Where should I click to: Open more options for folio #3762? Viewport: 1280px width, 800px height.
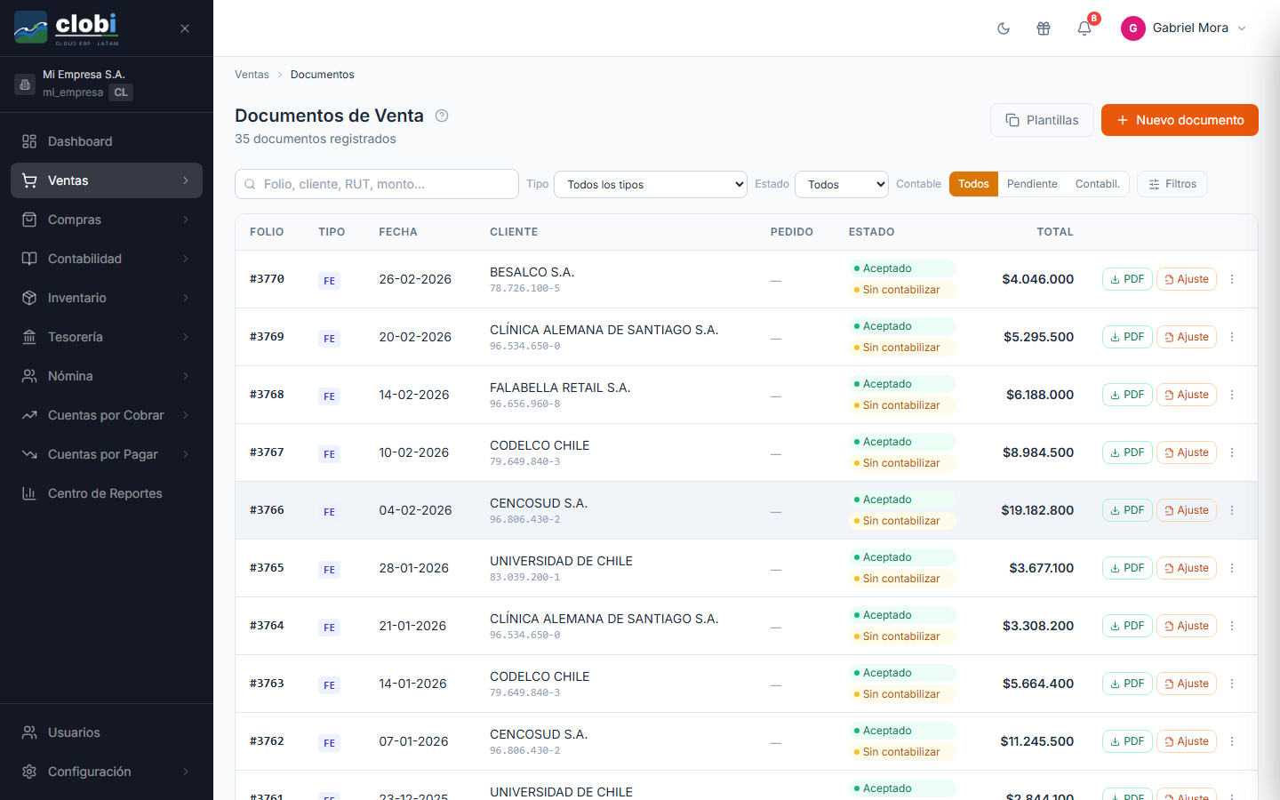(x=1232, y=741)
